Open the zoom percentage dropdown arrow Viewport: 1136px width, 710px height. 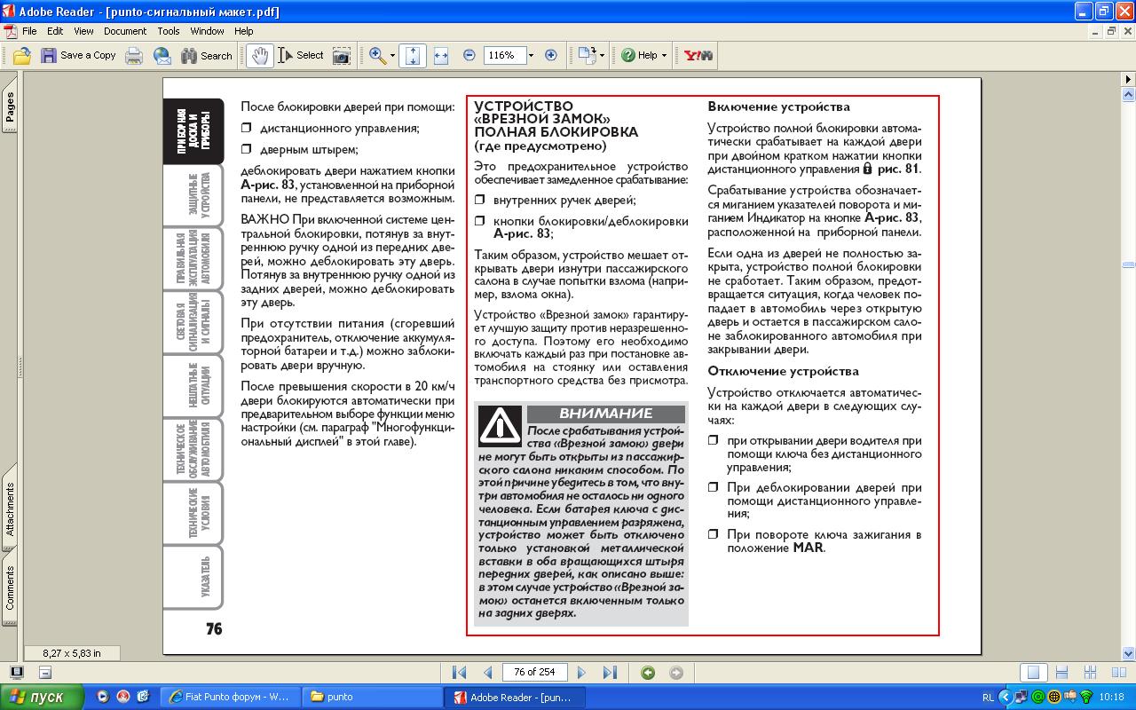click(x=531, y=55)
